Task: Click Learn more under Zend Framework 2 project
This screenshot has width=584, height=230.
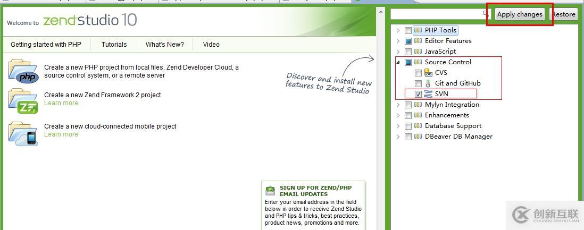Action: click(x=61, y=103)
